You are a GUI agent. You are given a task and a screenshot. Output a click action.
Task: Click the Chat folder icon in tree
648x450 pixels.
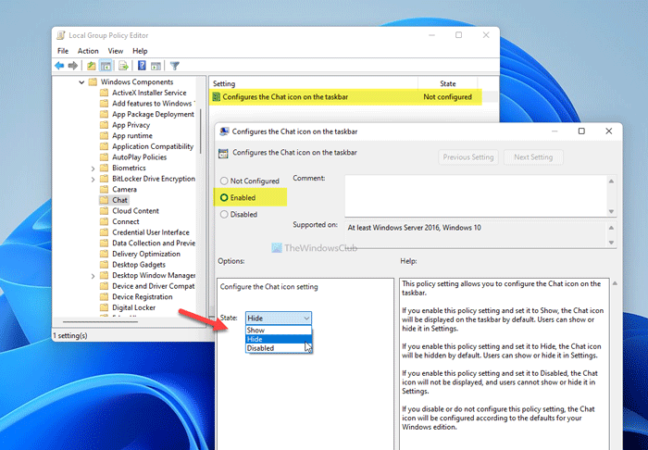click(x=105, y=200)
